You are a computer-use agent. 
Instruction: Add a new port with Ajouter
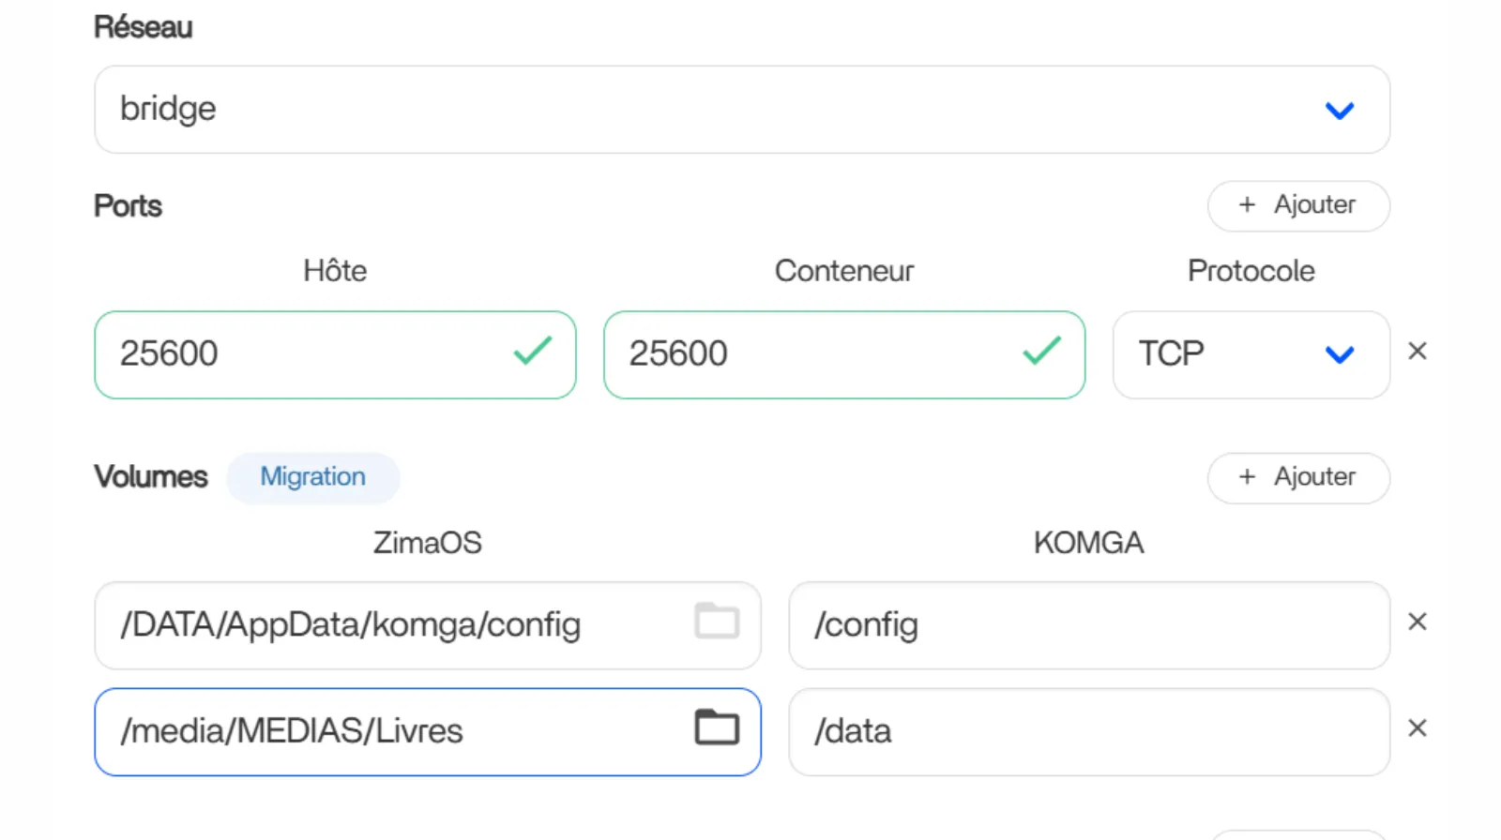click(x=1297, y=205)
